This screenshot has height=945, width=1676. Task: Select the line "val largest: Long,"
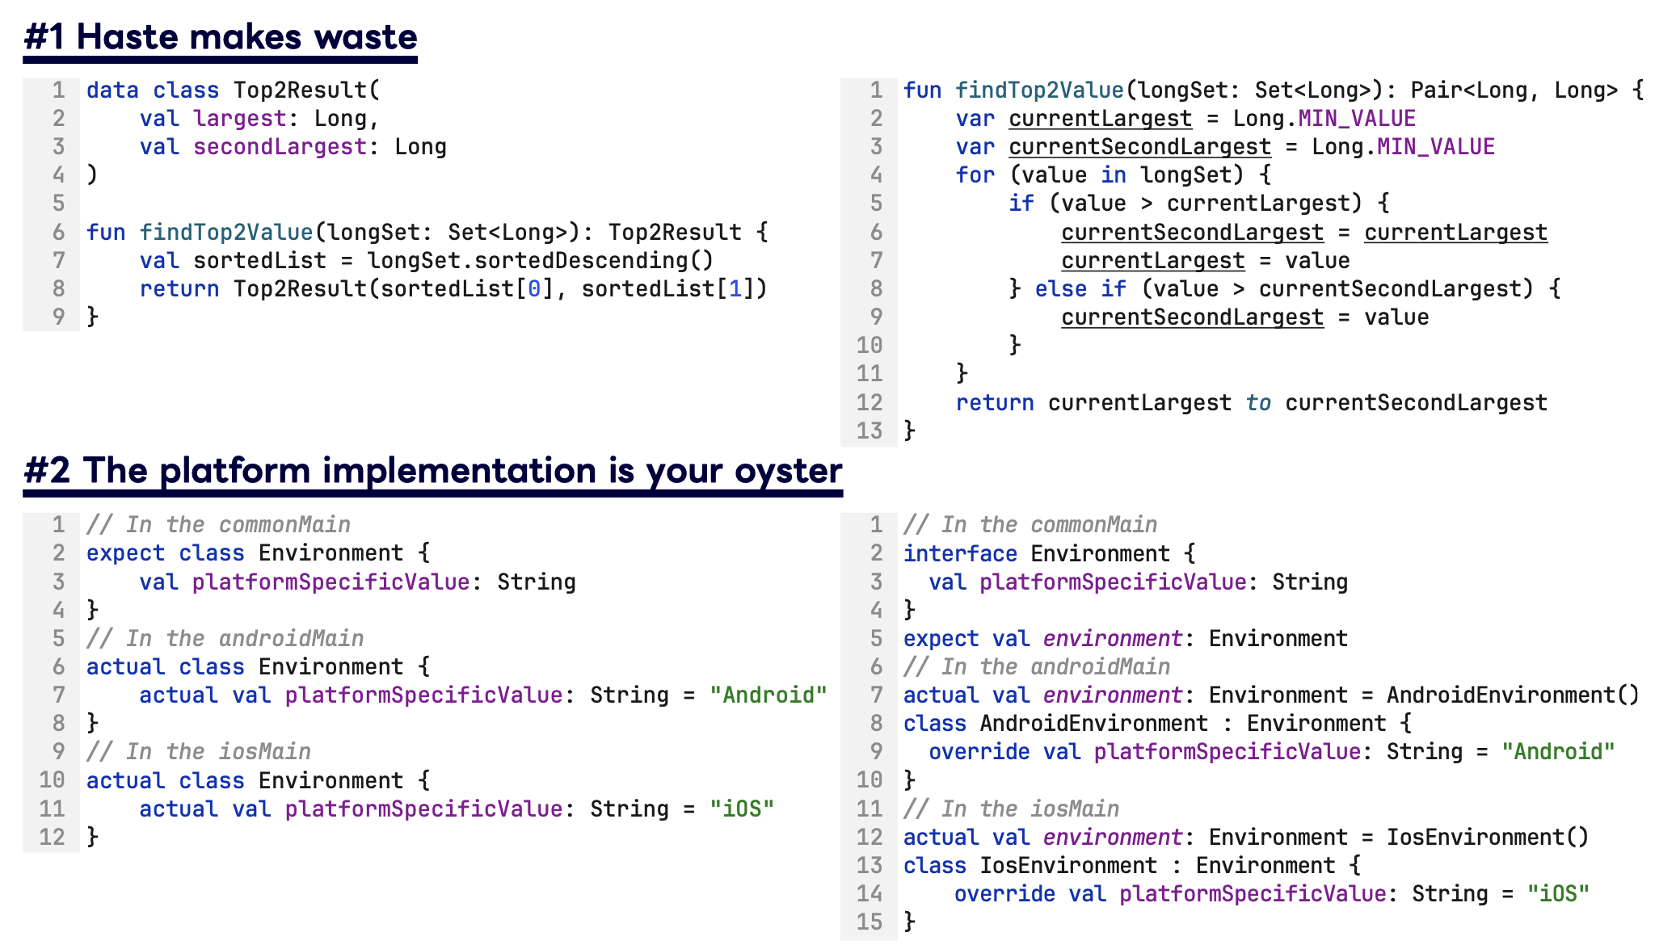pyautogui.click(x=259, y=119)
